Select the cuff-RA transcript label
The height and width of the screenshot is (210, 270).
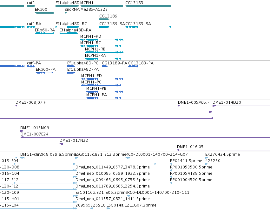34,23
